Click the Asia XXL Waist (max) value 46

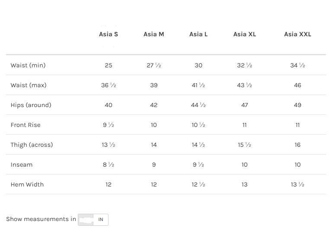pyautogui.click(x=297, y=85)
